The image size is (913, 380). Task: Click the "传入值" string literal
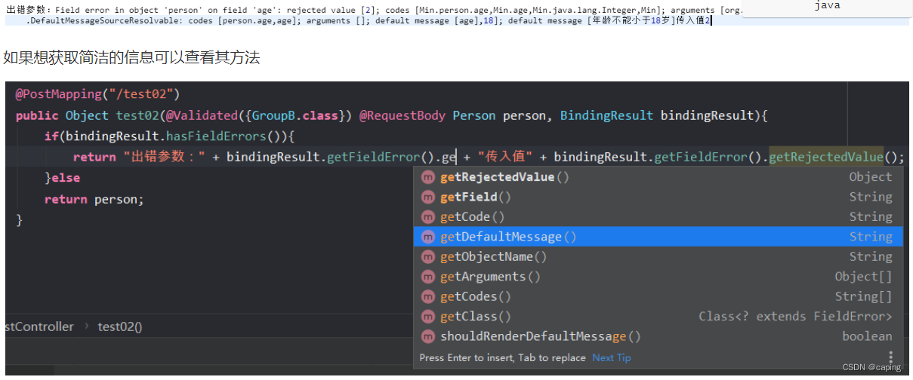[505, 157]
